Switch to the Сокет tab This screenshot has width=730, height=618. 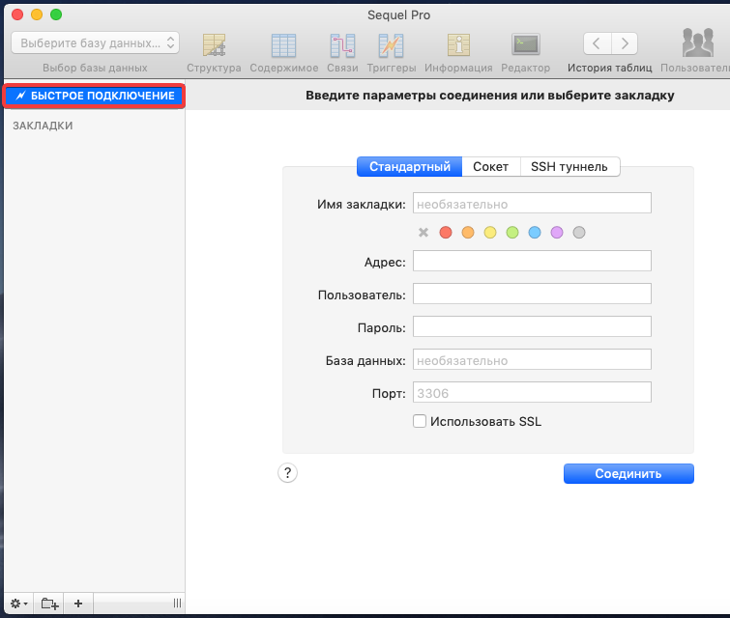tap(490, 166)
